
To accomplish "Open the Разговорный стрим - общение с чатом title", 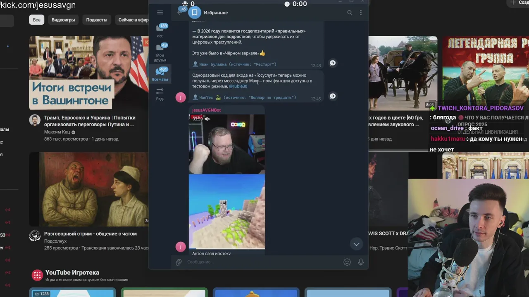I will coord(90,233).
